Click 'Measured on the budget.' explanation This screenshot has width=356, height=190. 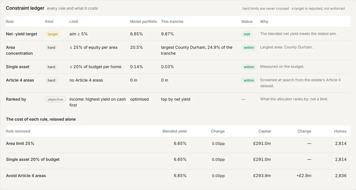pyautogui.click(x=282, y=67)
